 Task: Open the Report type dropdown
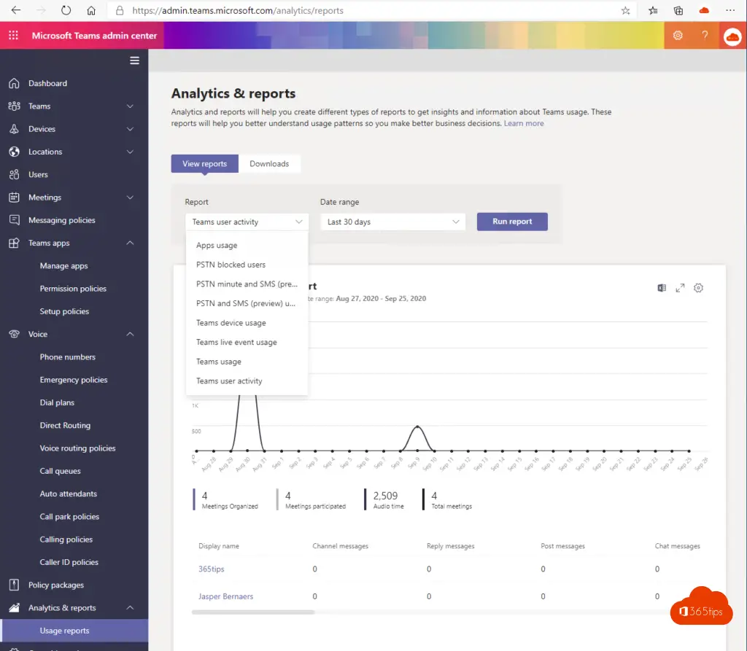247,222
